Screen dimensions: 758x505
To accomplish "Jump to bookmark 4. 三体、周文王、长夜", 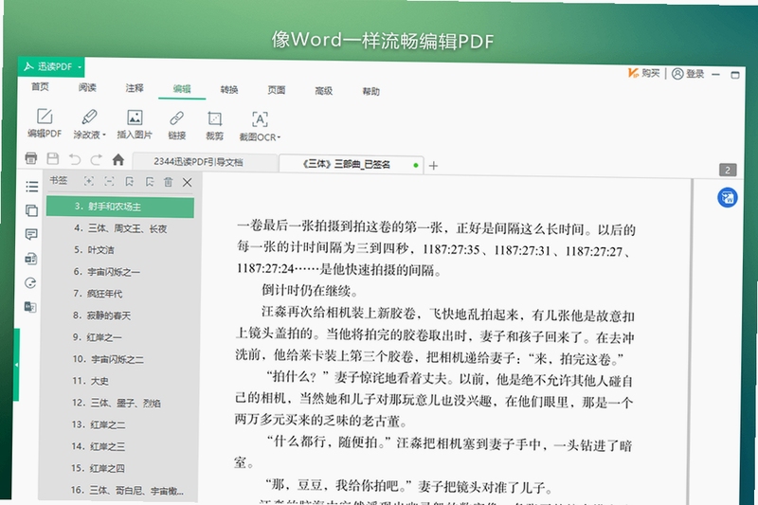I will click(x=120, y=228).
